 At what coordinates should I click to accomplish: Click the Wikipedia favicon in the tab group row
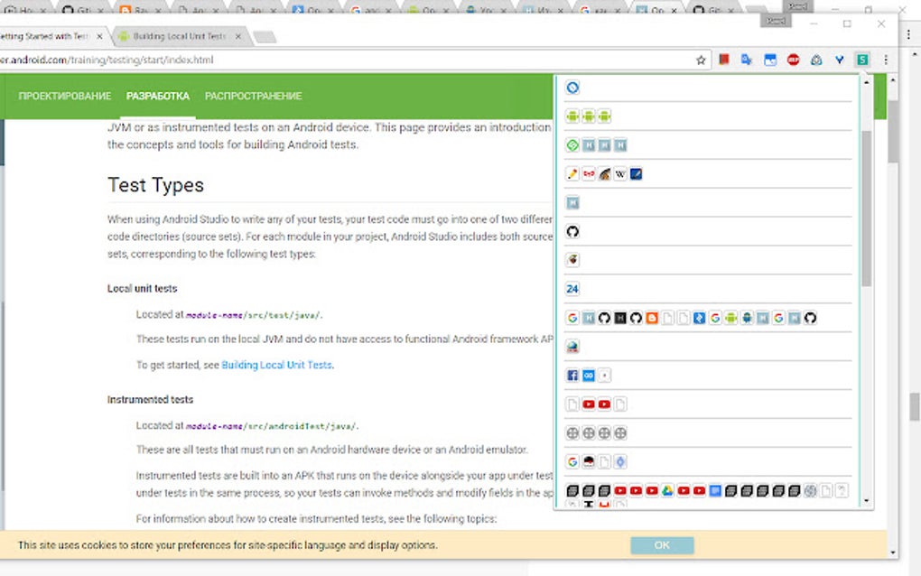(x=620, y=173)
